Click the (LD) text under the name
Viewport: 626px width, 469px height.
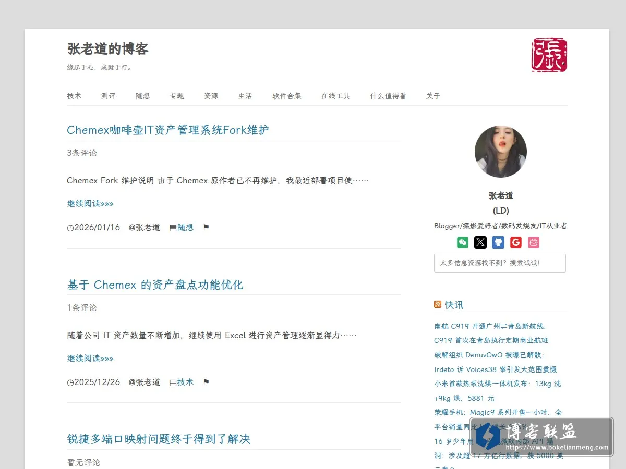(501, 211)
